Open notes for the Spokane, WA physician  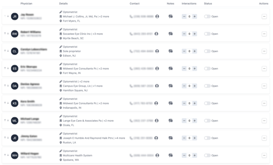(171, 155)
